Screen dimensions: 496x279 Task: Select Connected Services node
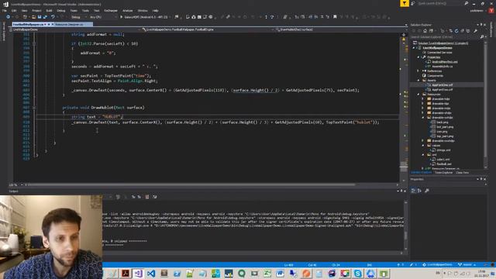pyautogui.click(x=439, y=53)
